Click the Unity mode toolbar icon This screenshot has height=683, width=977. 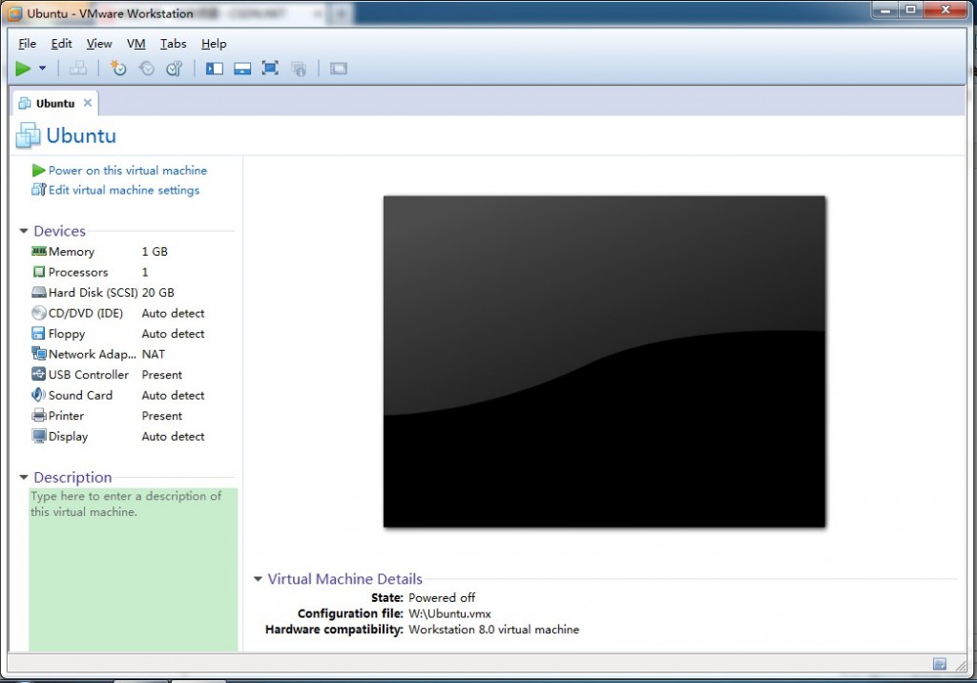point(299,69)
